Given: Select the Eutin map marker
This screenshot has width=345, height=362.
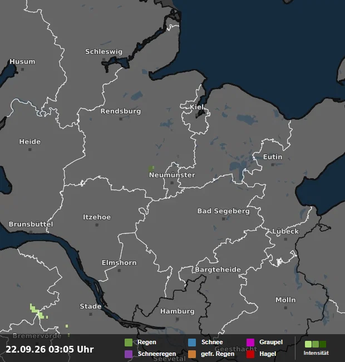Looking at the screenshot, I should [273, 165].
